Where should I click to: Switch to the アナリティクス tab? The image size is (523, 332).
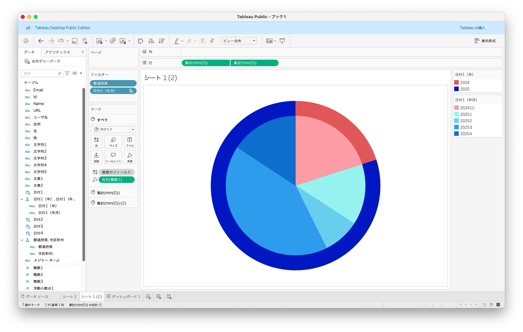click(57, 52)
